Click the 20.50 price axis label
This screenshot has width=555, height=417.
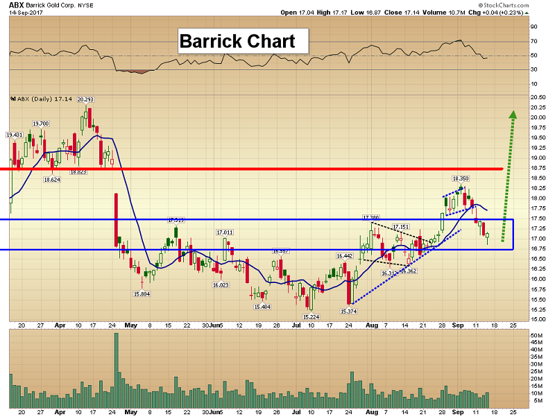click(538, 97)
